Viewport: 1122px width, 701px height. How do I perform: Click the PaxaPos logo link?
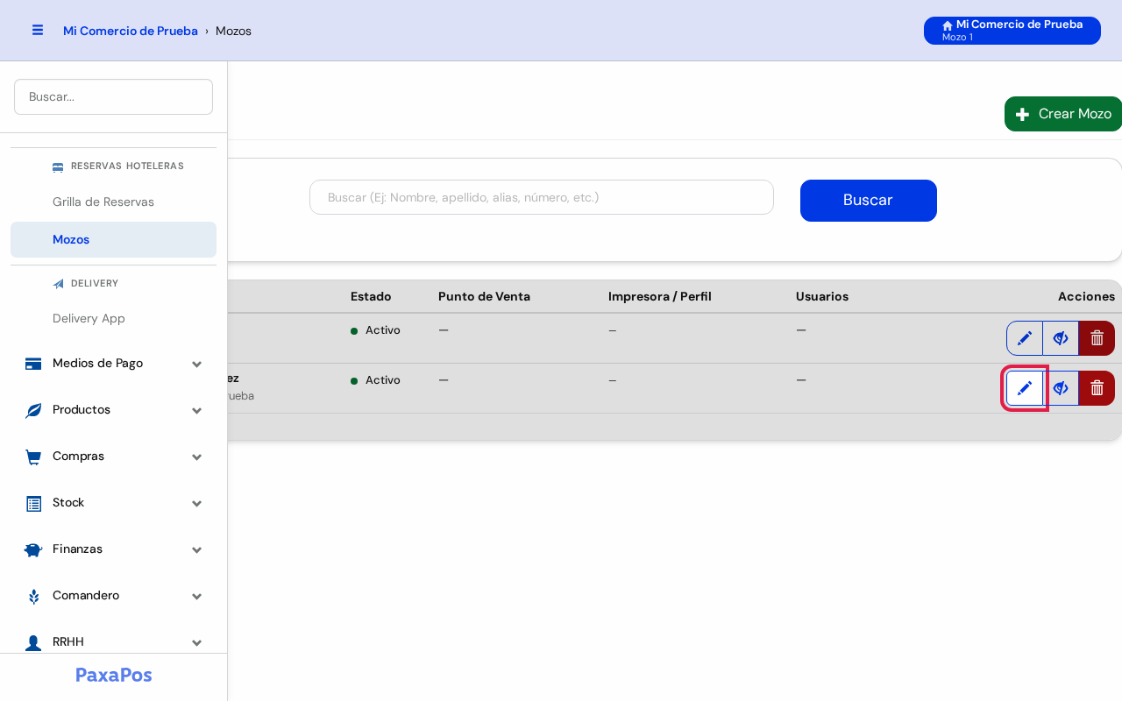point(114,675)
